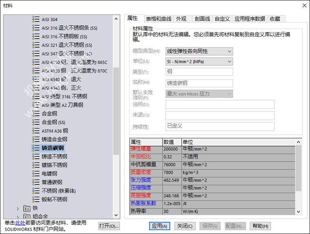This screenshot has width=310, height=234.
Task: Click the AISI 304 material icon
Action: (36, 19)
